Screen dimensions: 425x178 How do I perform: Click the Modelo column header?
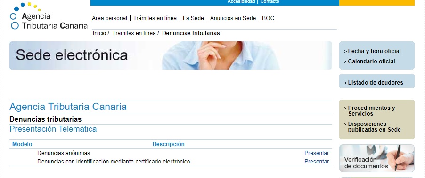(x=22, y=144)
